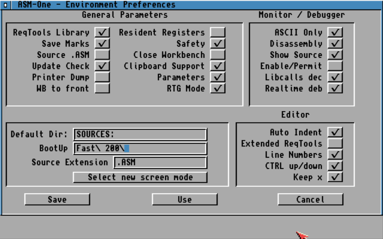Save the environment preferences
383x239 pixels.
[x=57, y=199]
